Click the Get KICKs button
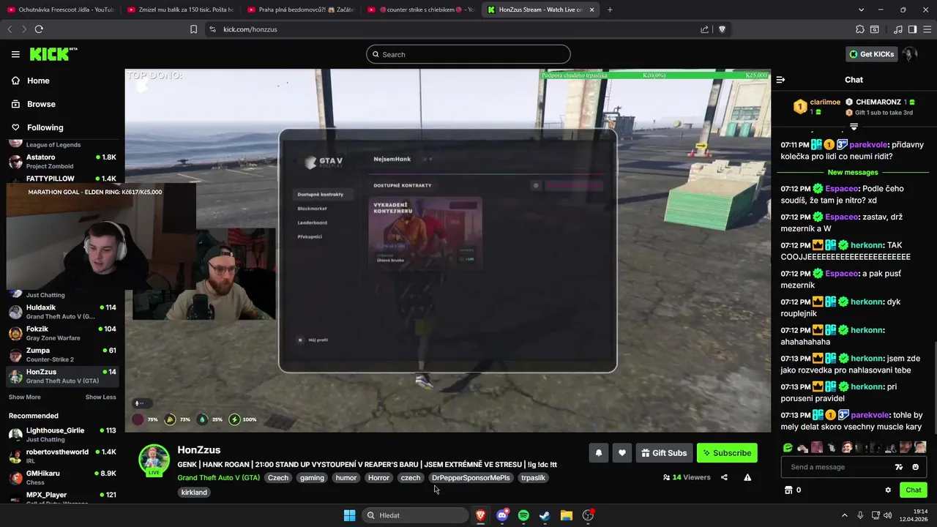937x527 pixels. tap(871, 54)
